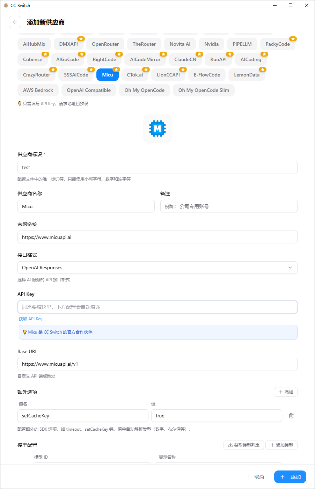Edit the value field containing true
This screenshot has width=315, height=489.
pyautogui.click(x=217, y=416)
